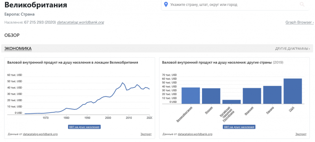This screenshot has height=142, width=315.
Task: Select the Великобритания bar in chart
Action: (x=191, y=96)
